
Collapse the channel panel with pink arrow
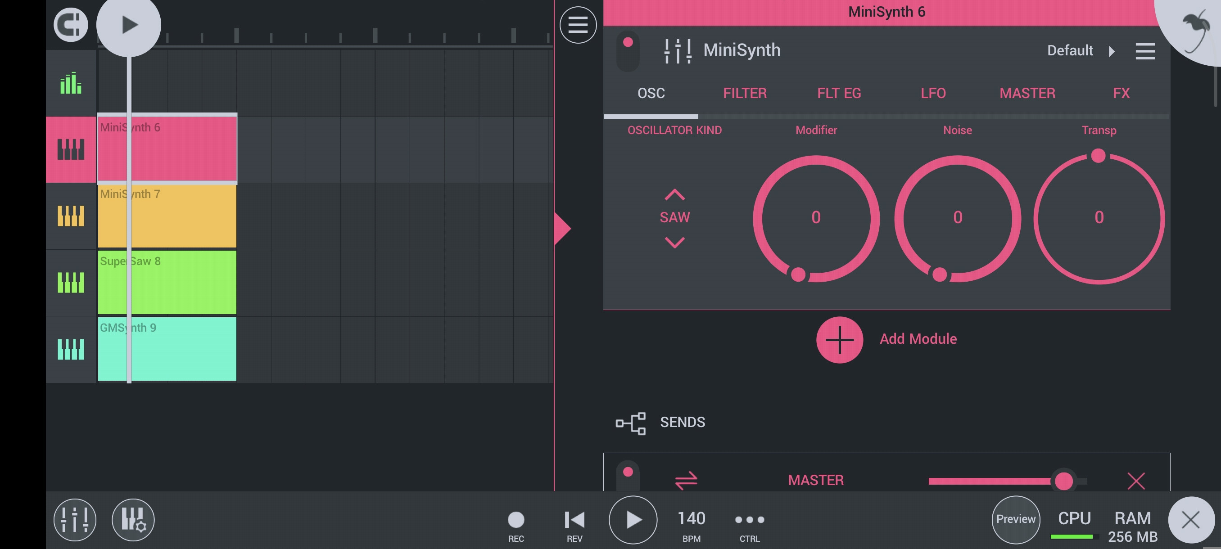pos(563,228)
